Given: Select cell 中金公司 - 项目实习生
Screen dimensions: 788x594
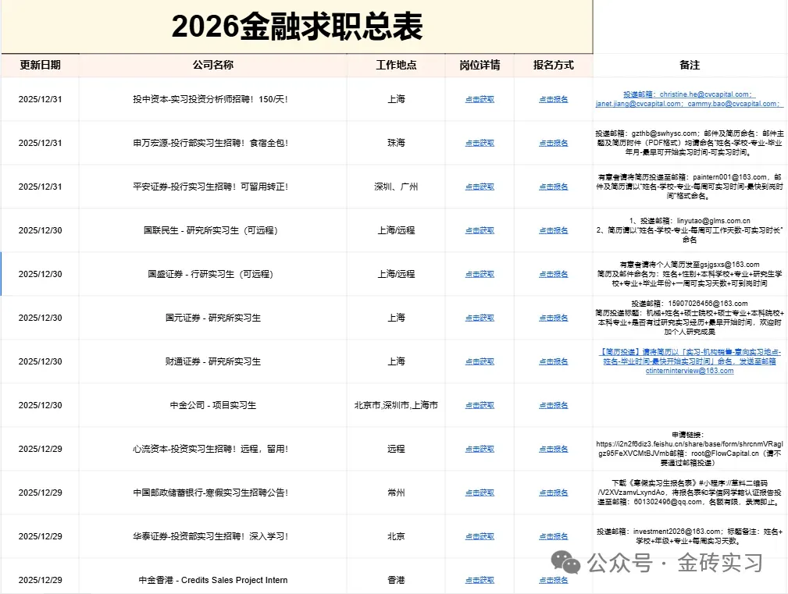Looking at the screenshot, I should (x=212, y=405).
